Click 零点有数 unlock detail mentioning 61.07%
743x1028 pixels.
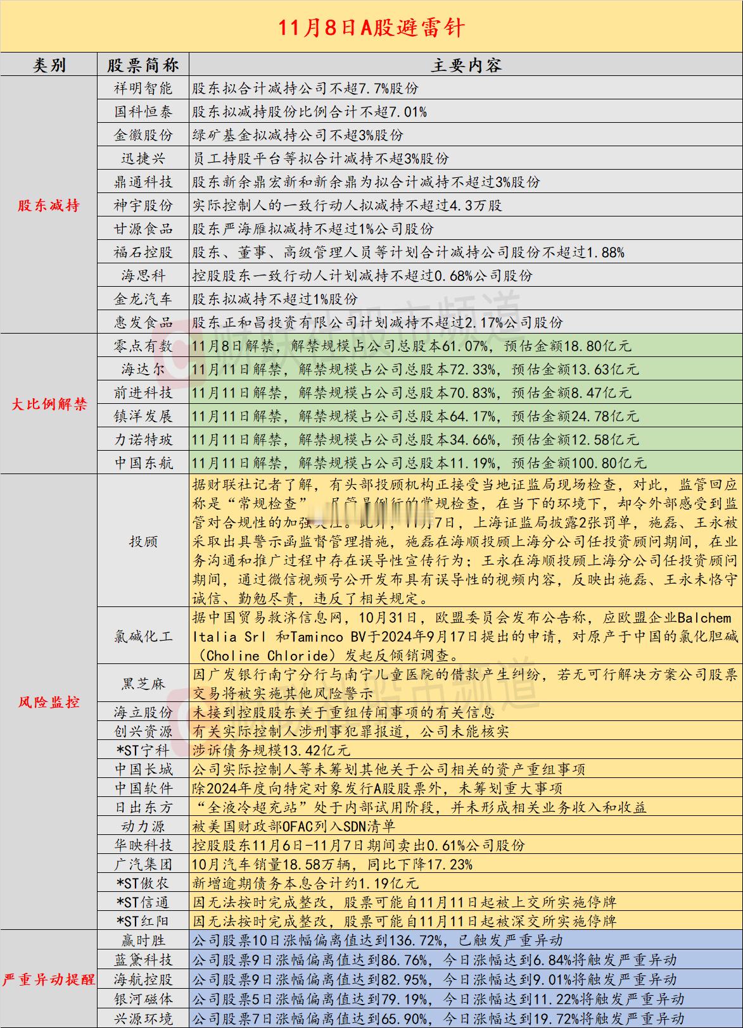coord(412,346)
